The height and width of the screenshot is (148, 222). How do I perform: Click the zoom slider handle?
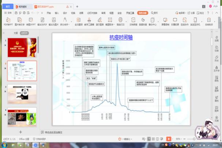point(194,139)
